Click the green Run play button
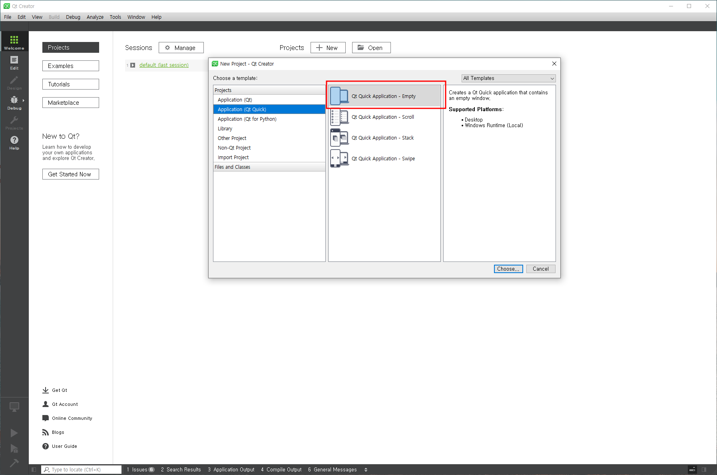Viewport: 717px width, 475px height. click(x=14, y=433)
